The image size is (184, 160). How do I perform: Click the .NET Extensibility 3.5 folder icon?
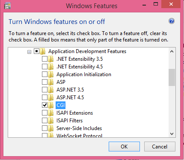point(50,59)
